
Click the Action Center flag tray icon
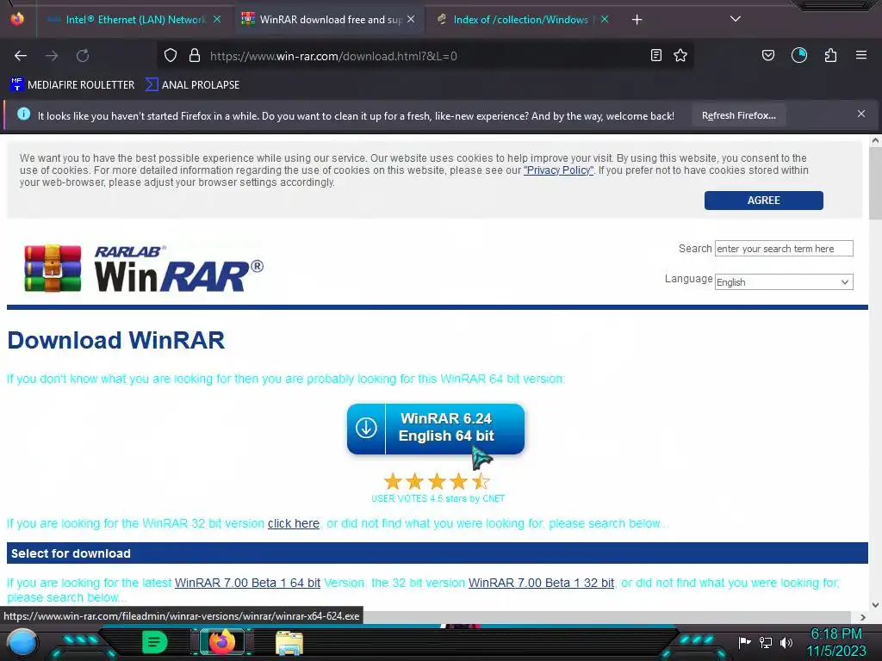(745, 642)
